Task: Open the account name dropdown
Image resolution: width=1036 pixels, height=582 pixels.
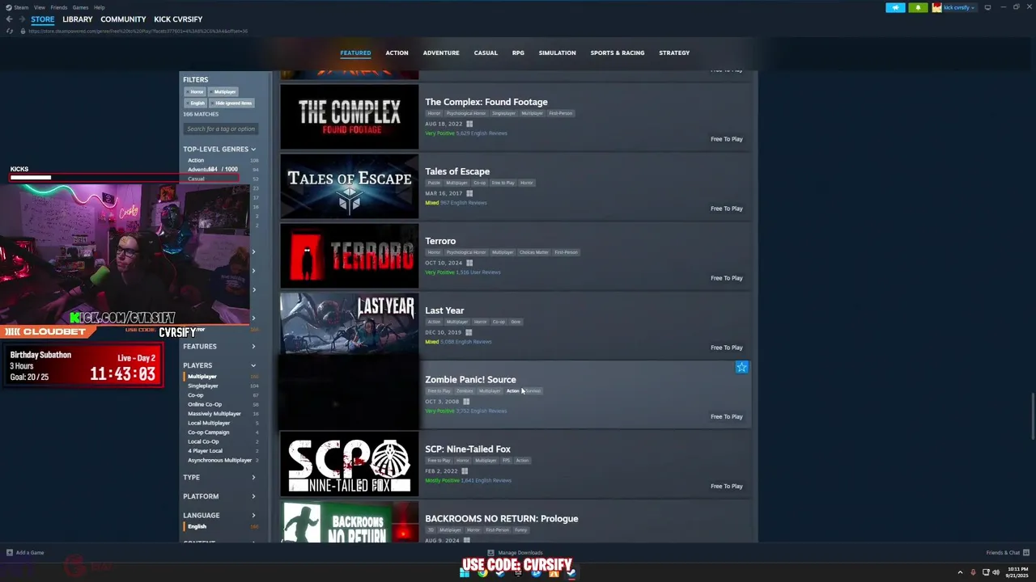Action: [x=959, y=7]
